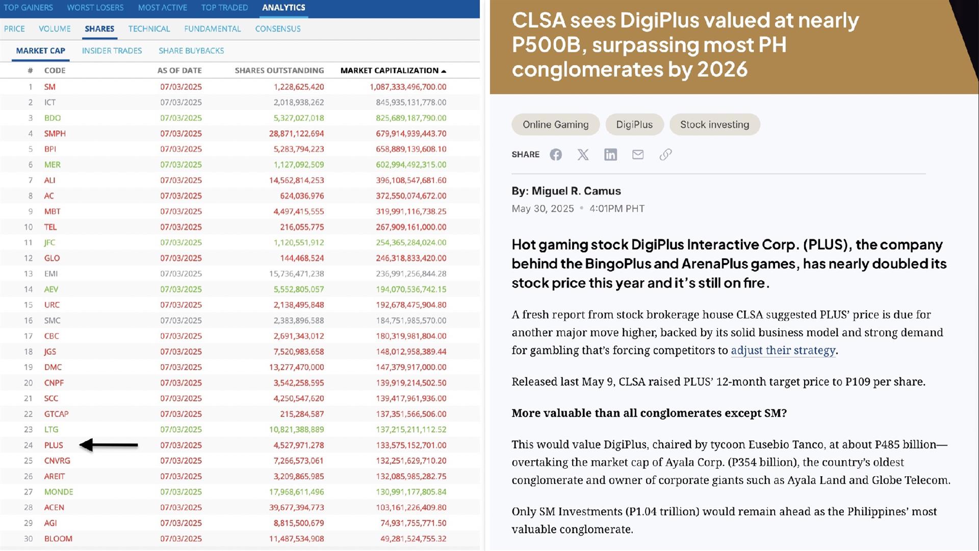Select the Market Cap view
Screen dimensions: 979x551
40,51
